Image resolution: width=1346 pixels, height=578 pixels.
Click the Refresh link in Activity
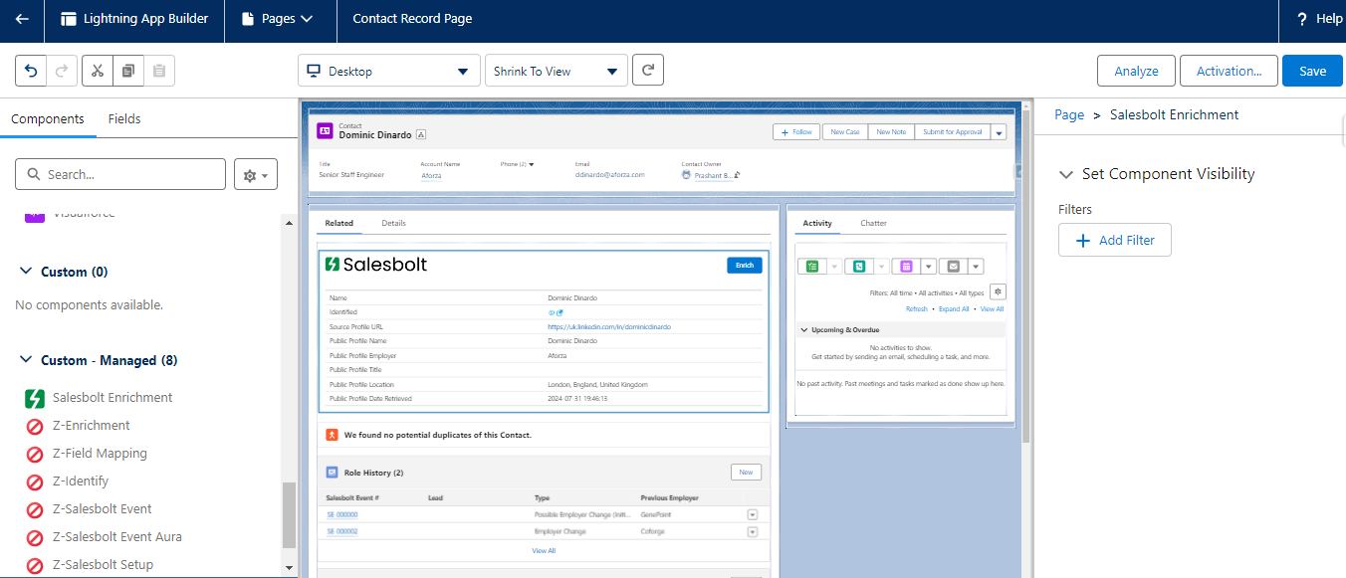tap(916, 309)
